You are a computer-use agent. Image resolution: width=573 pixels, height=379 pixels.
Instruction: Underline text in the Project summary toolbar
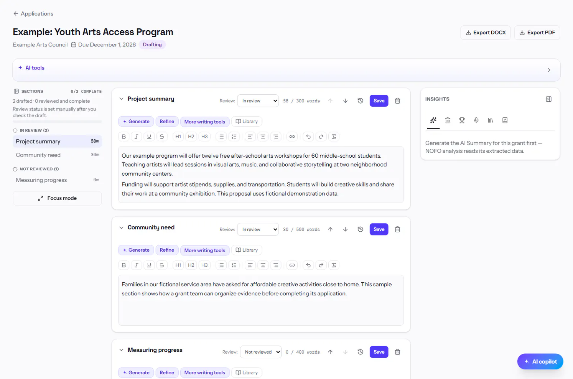149,137
